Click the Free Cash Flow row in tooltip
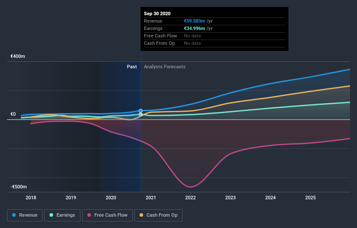Viewport: 357px width, 228px height. point(214,36)
